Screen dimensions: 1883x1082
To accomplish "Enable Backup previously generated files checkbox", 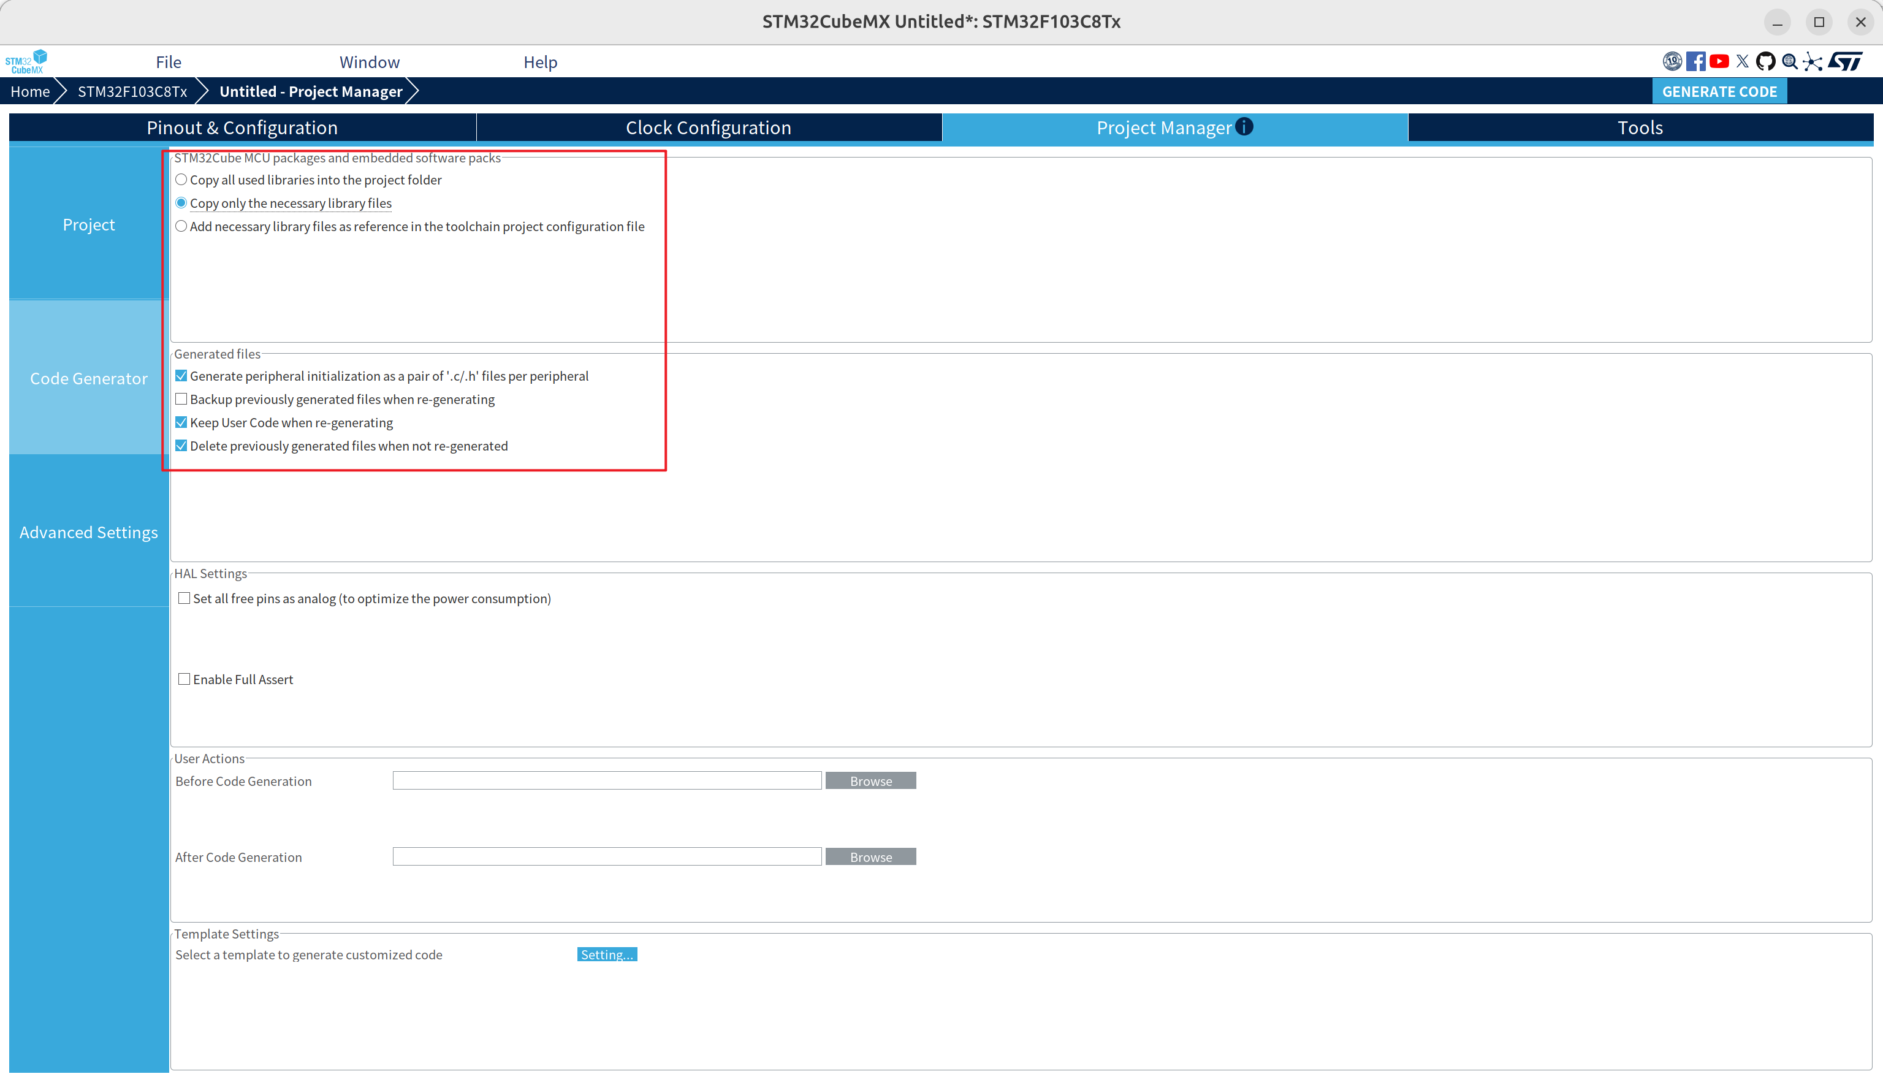I will pyautogui.click(x=181, y=399).
